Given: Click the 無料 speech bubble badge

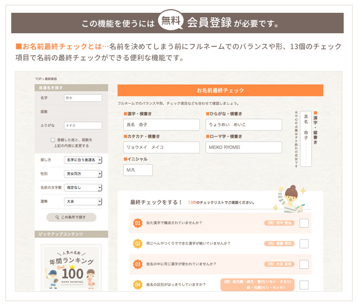Looking at the screenshot, I should [x=171, y=20].
